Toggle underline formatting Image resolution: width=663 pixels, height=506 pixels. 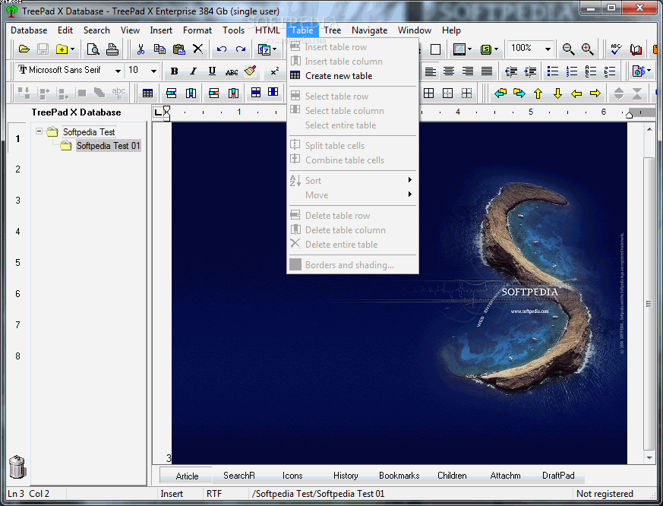click(212, 71)
